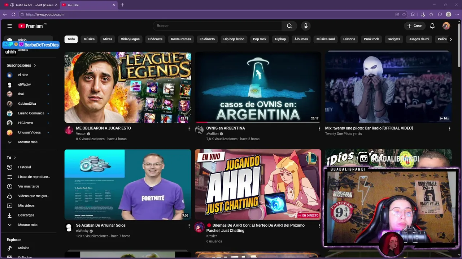This screenshot has height=259, width=462.
Task: Click video title OVNIS en ARGENTINA
Action: (226, 128)
